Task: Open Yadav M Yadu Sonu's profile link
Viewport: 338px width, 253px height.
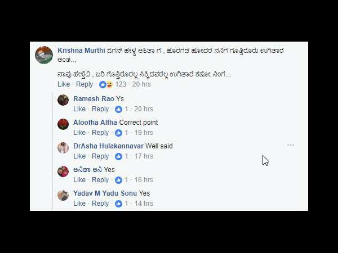Action: (x=105, y=193)
